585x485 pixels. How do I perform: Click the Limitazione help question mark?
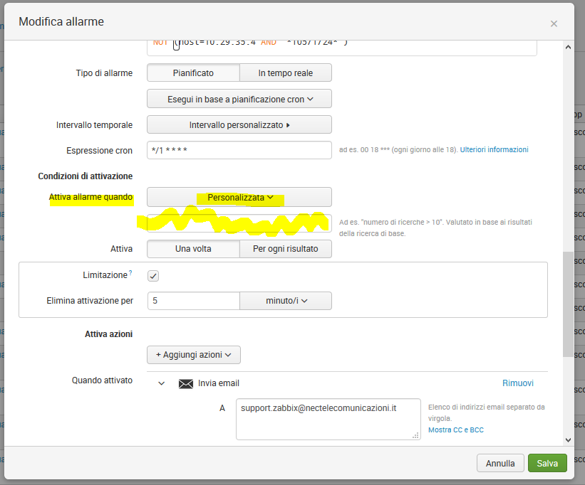[x=130, y=273]
